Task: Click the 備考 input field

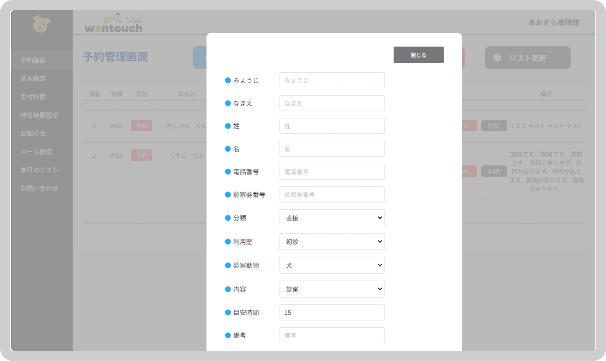Action: pos(332,335)
